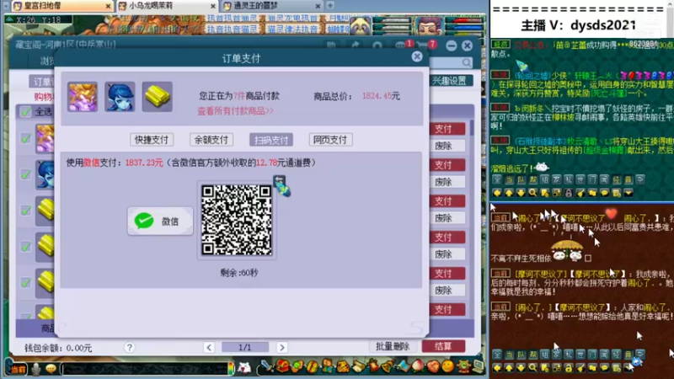This screenshot has width=674, height=379.
Task: Click the 批量删除 bulk delete button
Action: (393, 346)
